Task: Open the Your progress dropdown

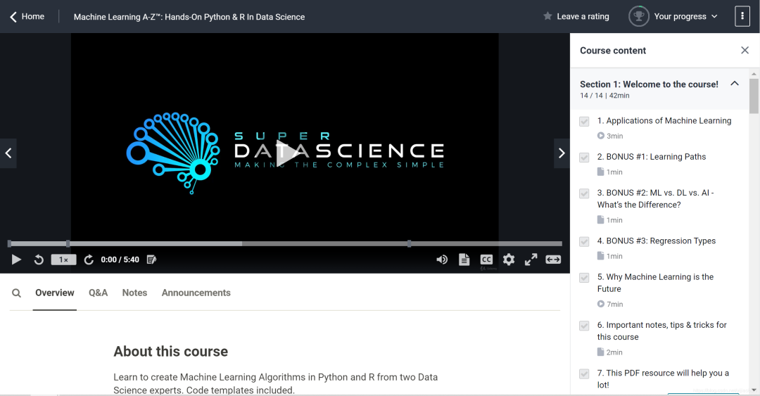Action: click(x=685, y=16)
